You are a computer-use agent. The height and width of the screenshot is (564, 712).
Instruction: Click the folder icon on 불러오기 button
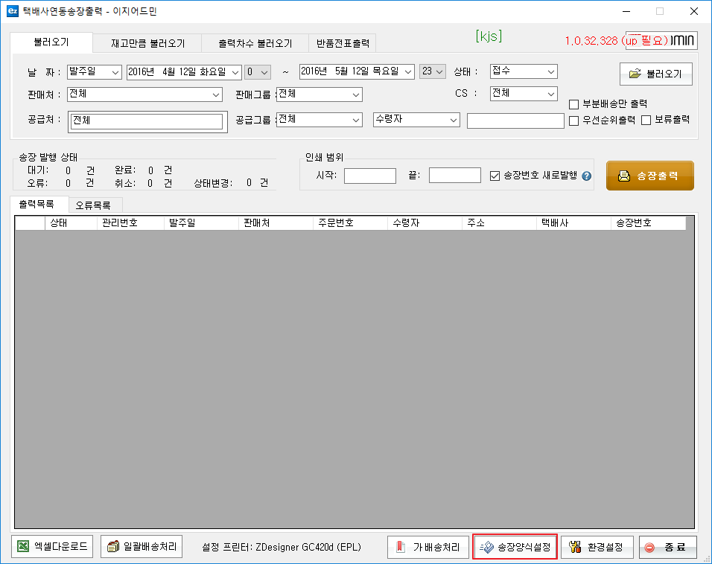[x=635, y=74]
